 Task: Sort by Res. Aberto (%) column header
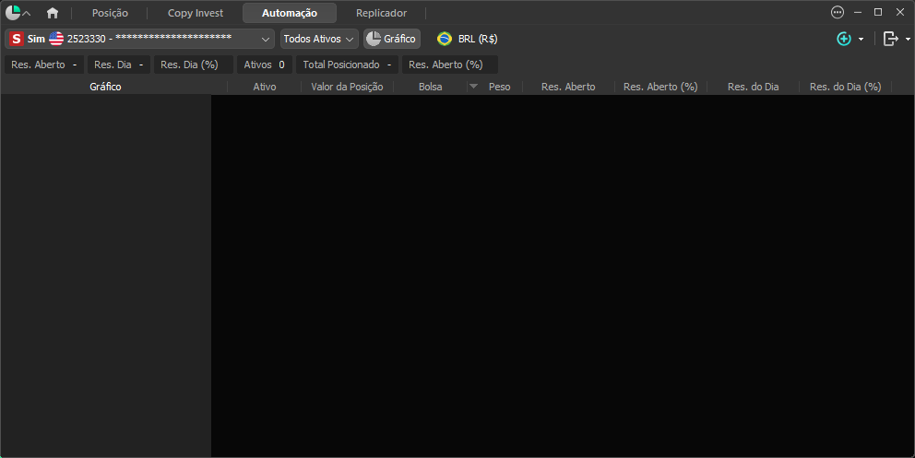pyautogui.click(x=660, y=87)
